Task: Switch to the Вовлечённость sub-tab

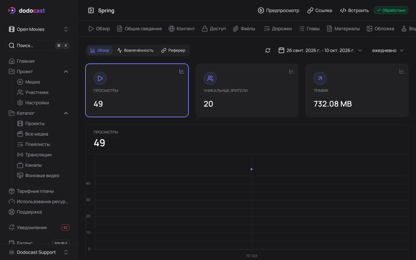Action: tap(135, 50)
